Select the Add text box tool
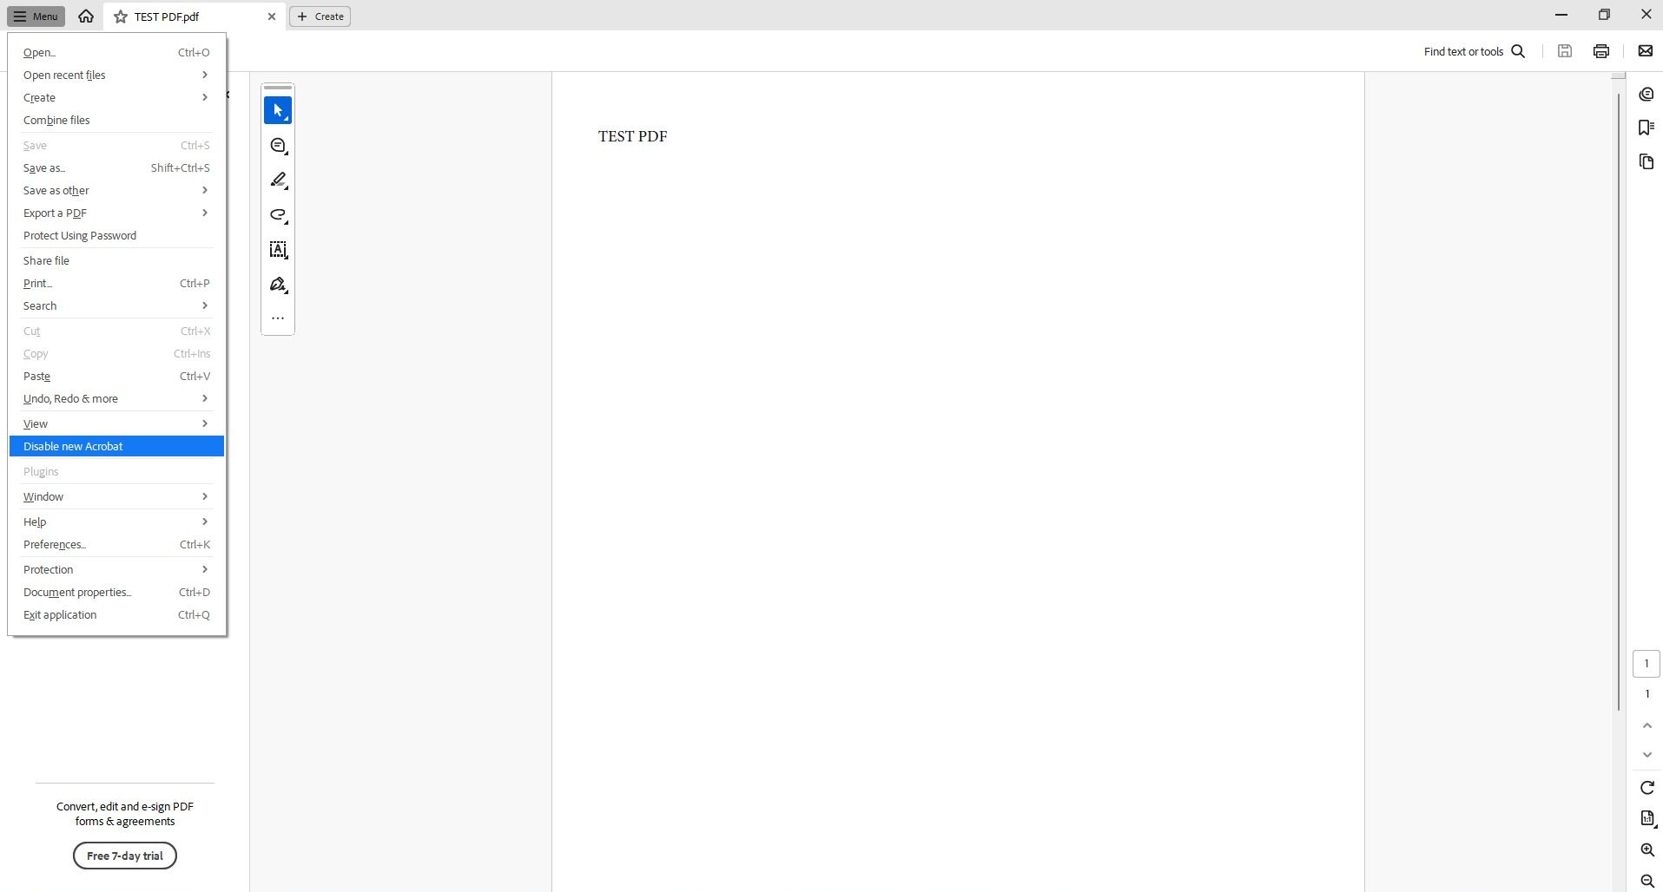The width and height of the screenshot is (1663, 892). [x=278, y=250]
